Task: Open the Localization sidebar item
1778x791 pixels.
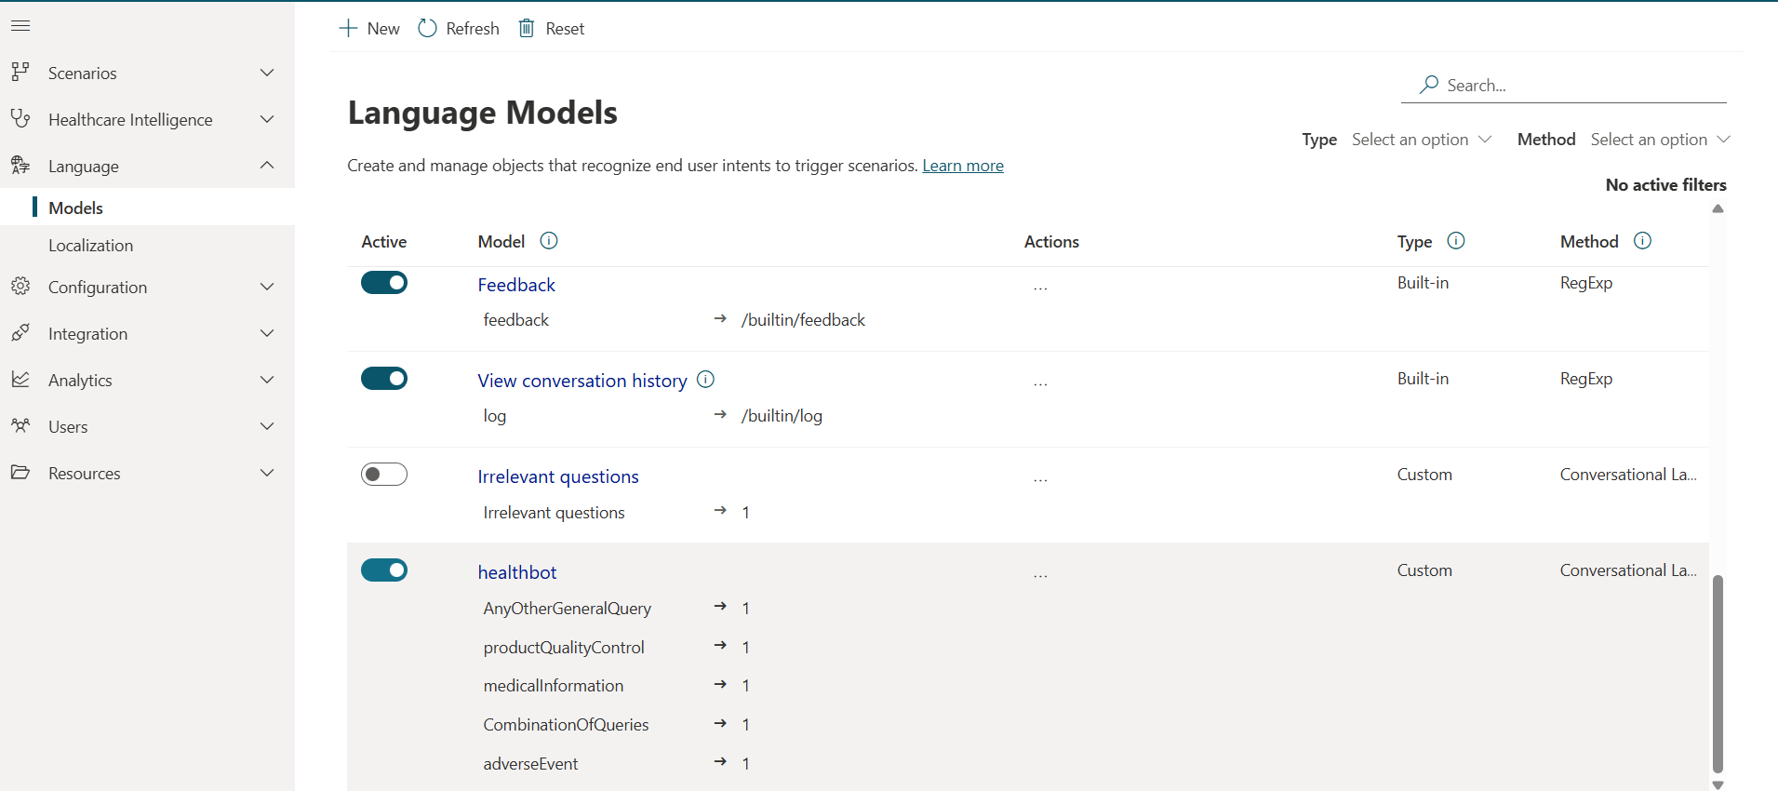Action: (x=91, y=246)
